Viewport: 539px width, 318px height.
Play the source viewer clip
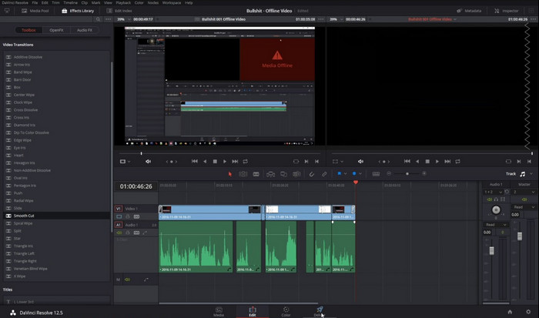(x=225, y=161)
